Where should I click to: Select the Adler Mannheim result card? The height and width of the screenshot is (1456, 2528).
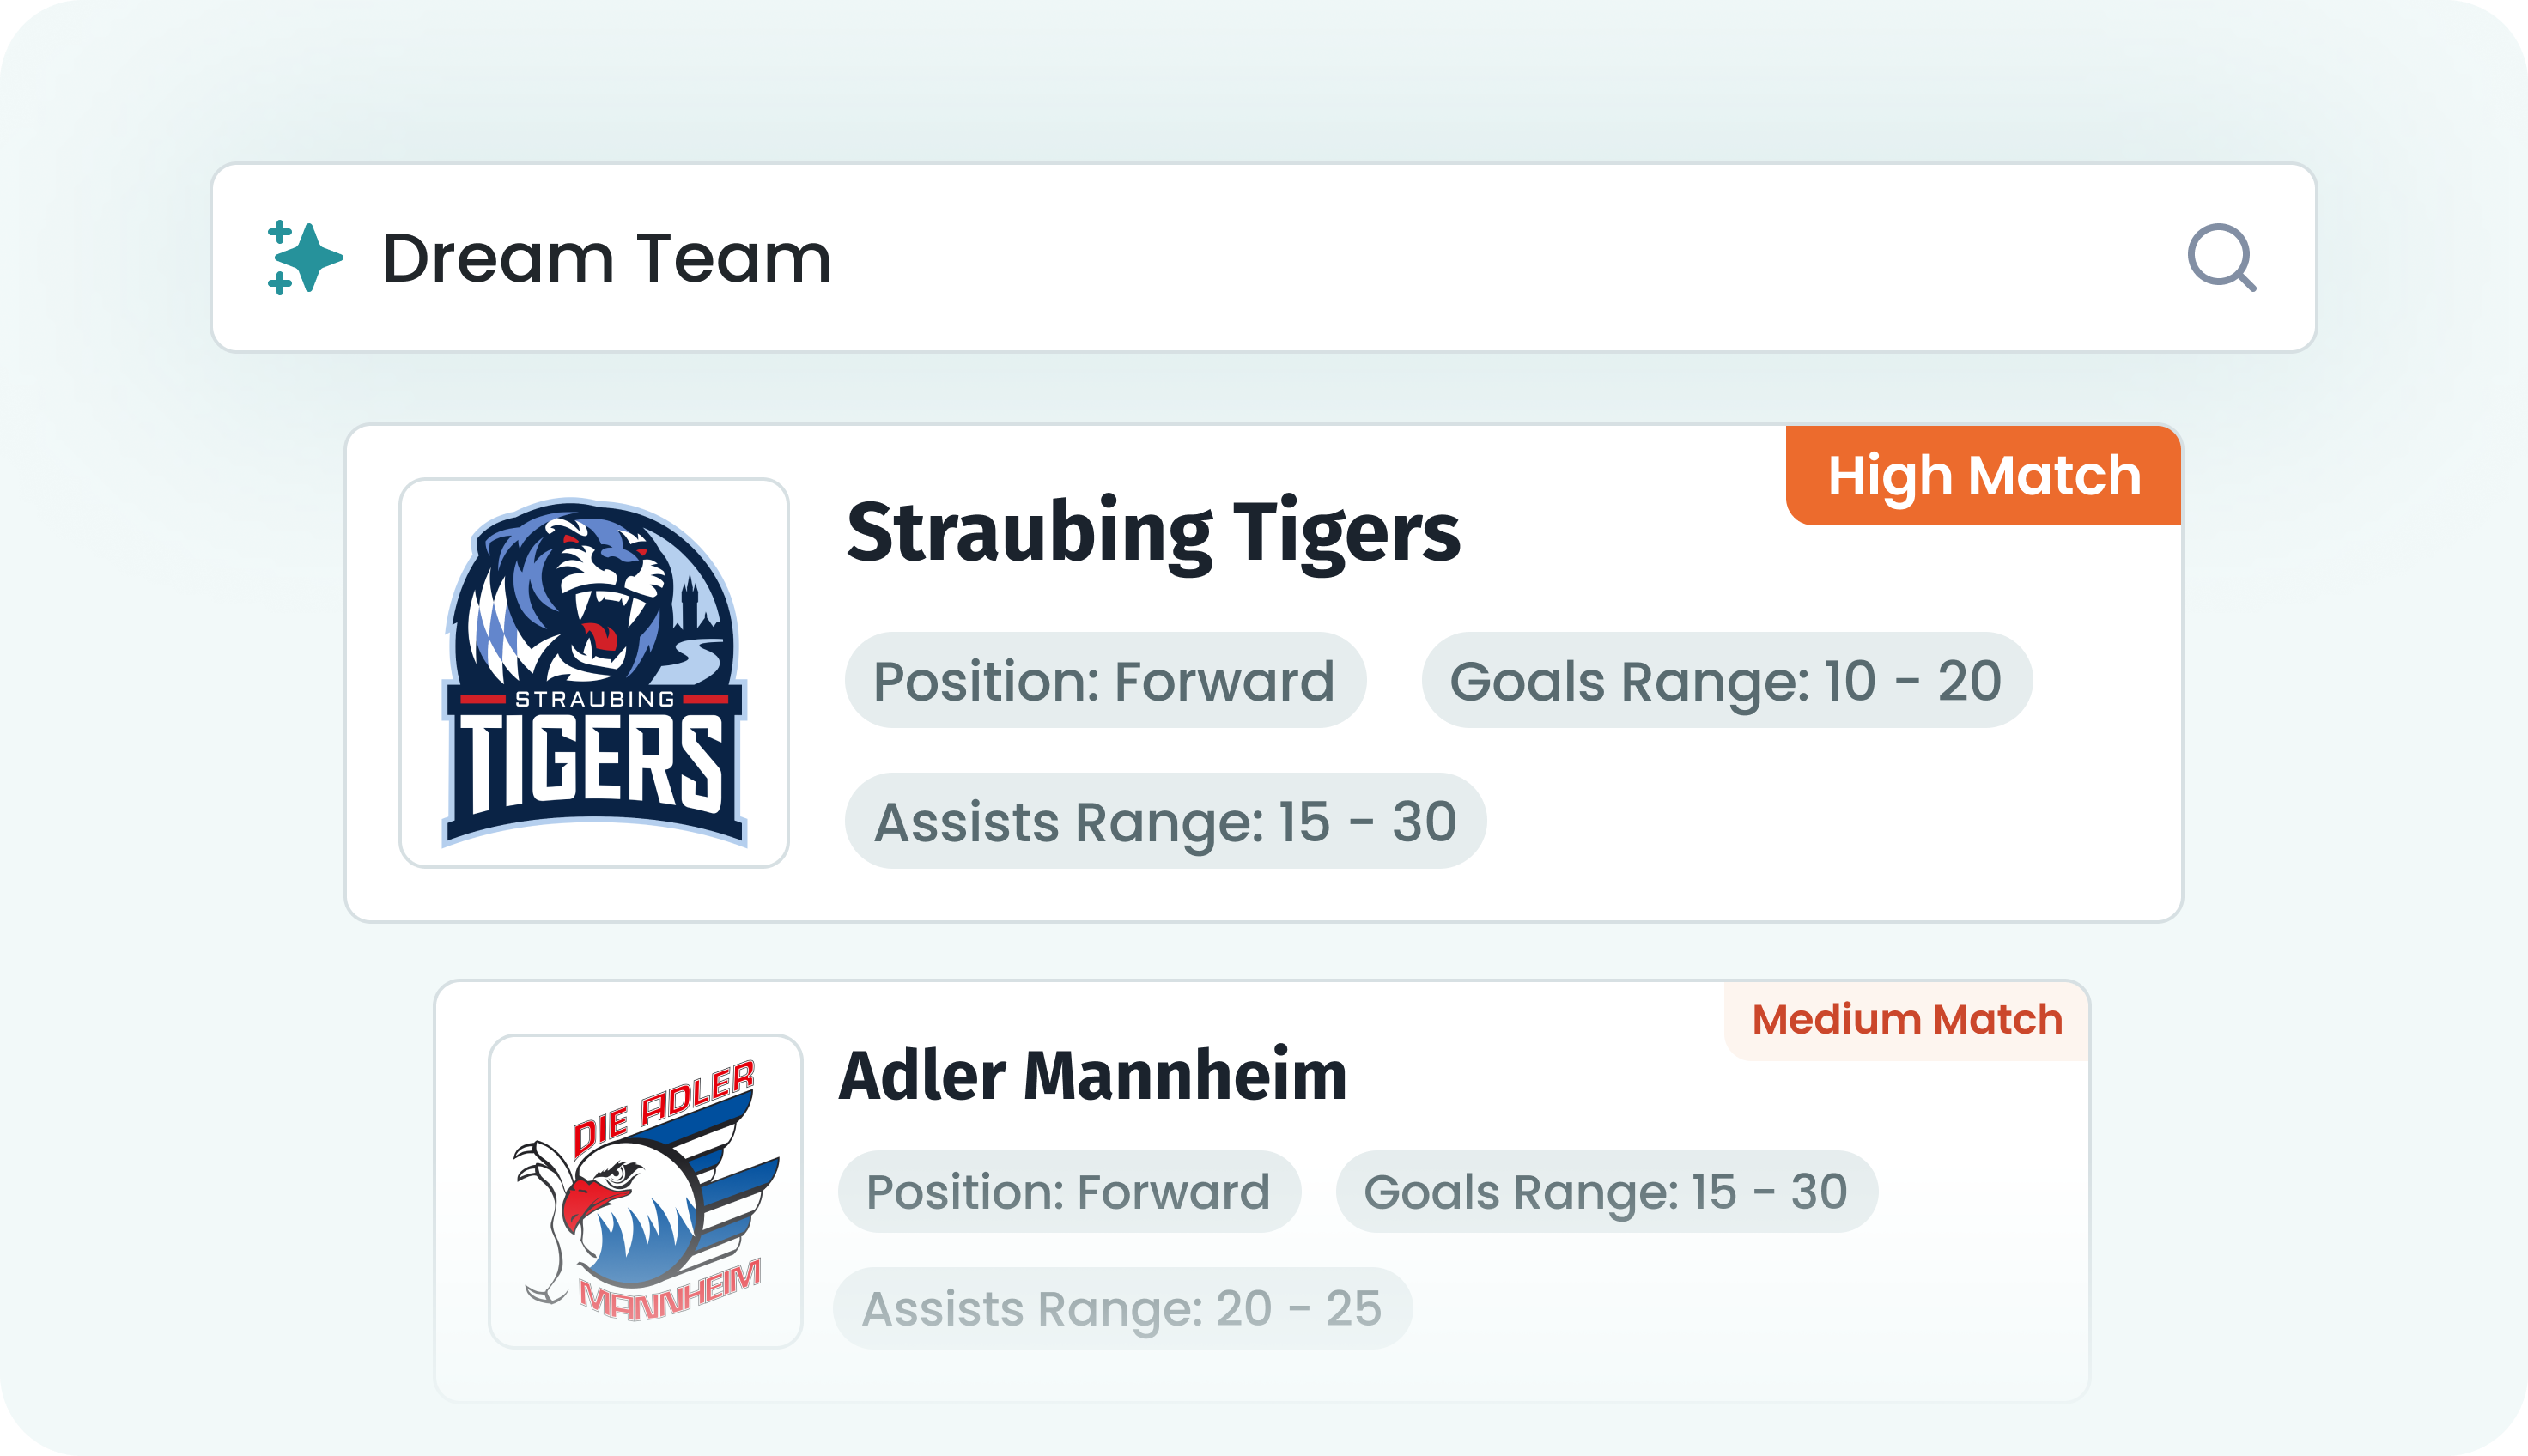click(x=1262, y=1191)
